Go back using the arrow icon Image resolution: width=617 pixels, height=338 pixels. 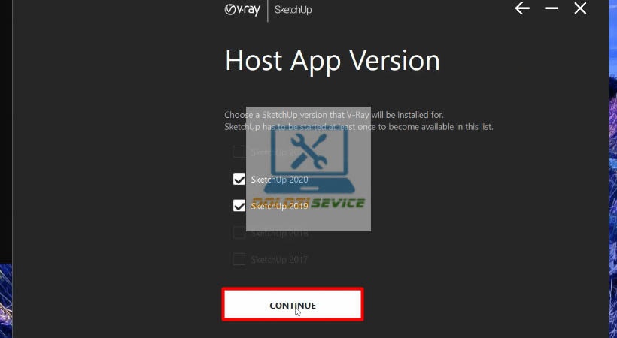pyautogui.click(x=522, y=8)
